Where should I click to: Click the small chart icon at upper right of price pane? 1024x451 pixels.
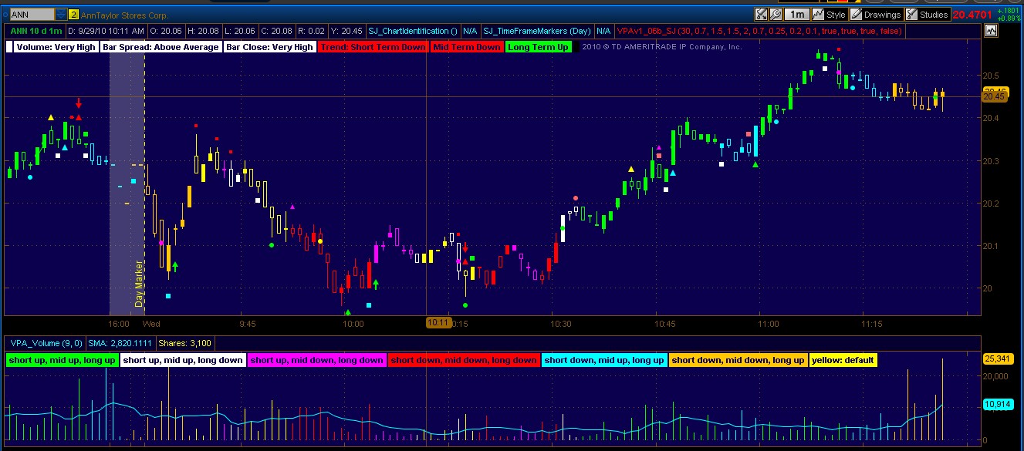[x=991, y=31]
